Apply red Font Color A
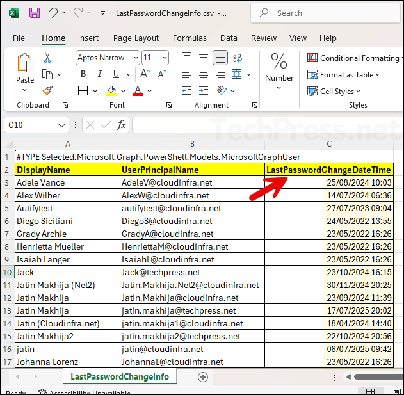 (138, 91)
